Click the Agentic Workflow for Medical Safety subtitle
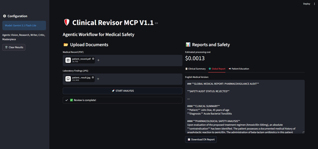 coord(99,35)
